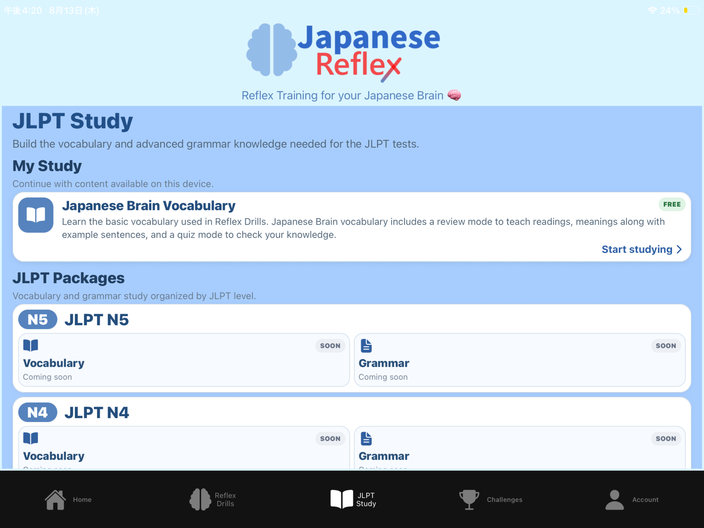The width and height of the screenshot is (704, 528).
Task: Tap the battery indicator icon
Action: click(x=691, y=10)
